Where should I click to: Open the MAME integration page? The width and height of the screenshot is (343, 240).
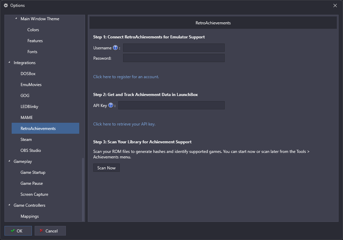click(27, 118)
